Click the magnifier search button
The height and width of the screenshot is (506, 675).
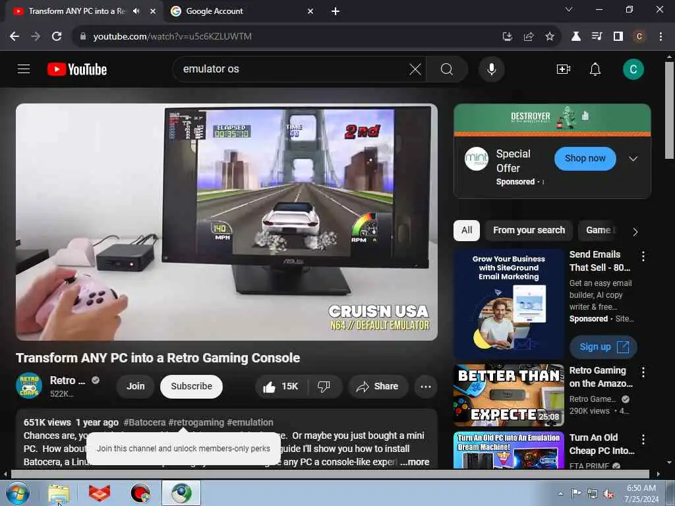(446, 69)
